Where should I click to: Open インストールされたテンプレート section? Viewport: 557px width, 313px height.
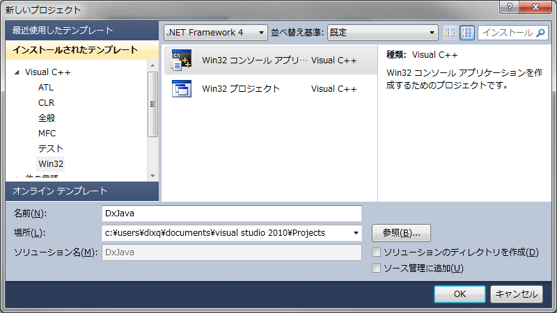(82, 50)
